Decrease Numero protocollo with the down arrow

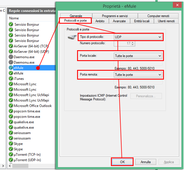click(133, 44)
